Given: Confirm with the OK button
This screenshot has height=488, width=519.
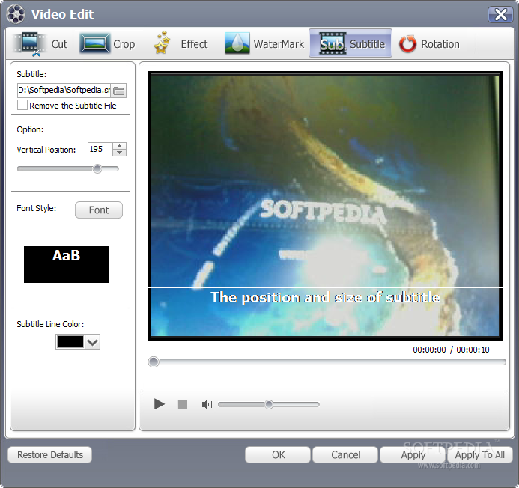Looking at the screenshot, I should tap(278, 454).
